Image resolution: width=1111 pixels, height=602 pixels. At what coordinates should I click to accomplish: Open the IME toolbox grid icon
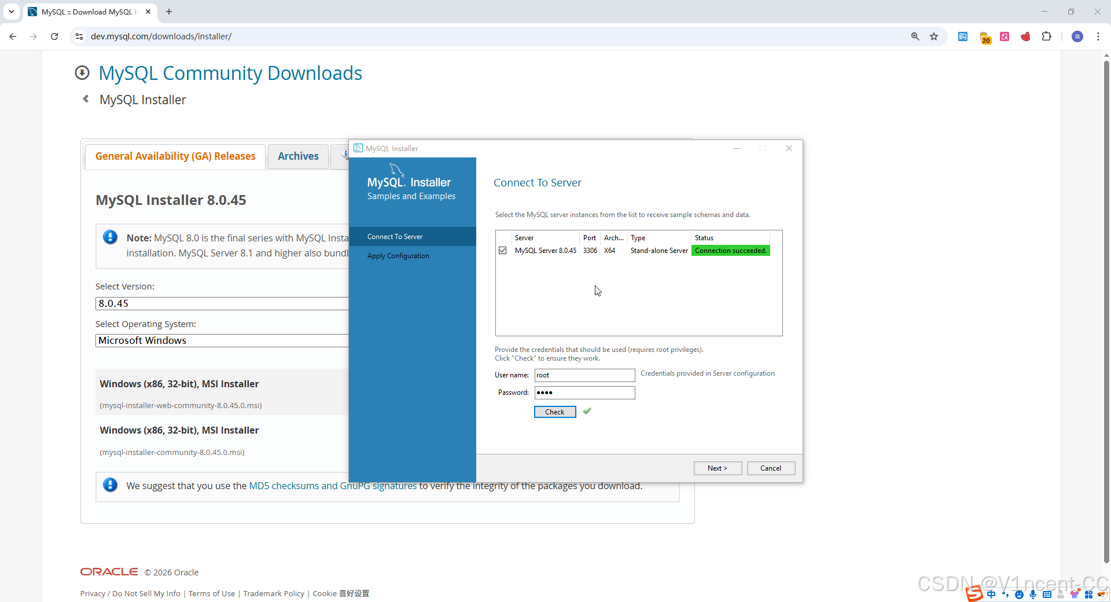click(x=1088, y=594)
